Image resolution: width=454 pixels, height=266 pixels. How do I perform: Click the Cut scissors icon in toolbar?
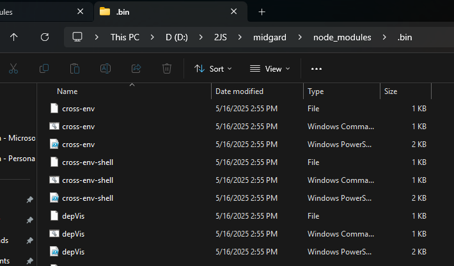tap(13, 68)
